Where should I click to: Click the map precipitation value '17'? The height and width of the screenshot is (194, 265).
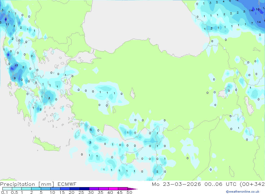16,66
